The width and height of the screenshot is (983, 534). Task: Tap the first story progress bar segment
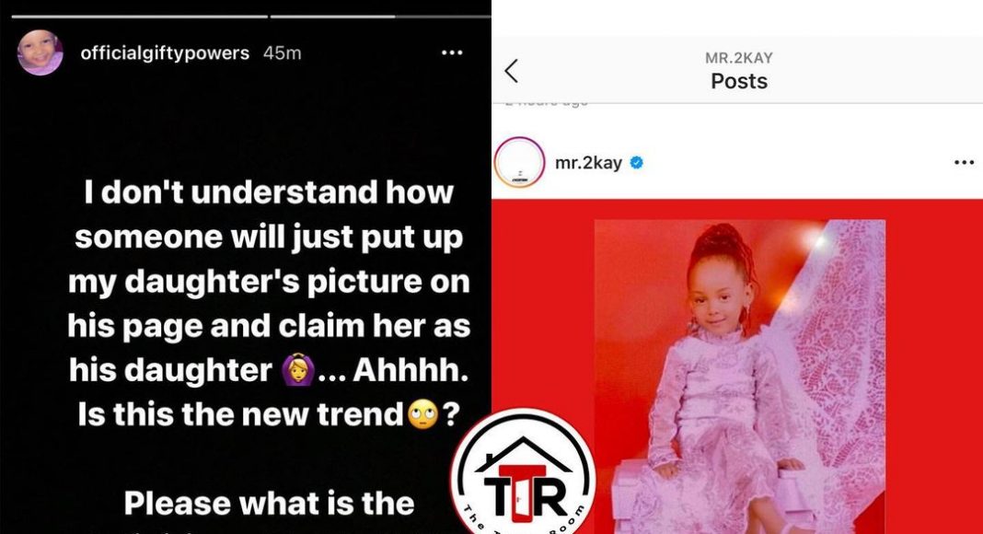140,17
